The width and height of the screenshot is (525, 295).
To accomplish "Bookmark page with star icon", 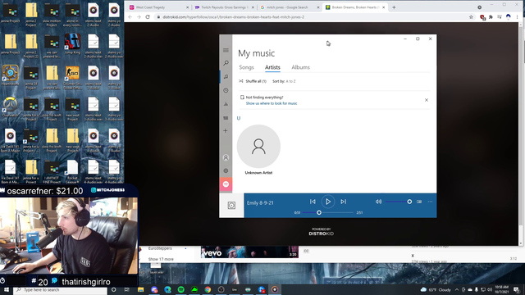I will point(471,17).
